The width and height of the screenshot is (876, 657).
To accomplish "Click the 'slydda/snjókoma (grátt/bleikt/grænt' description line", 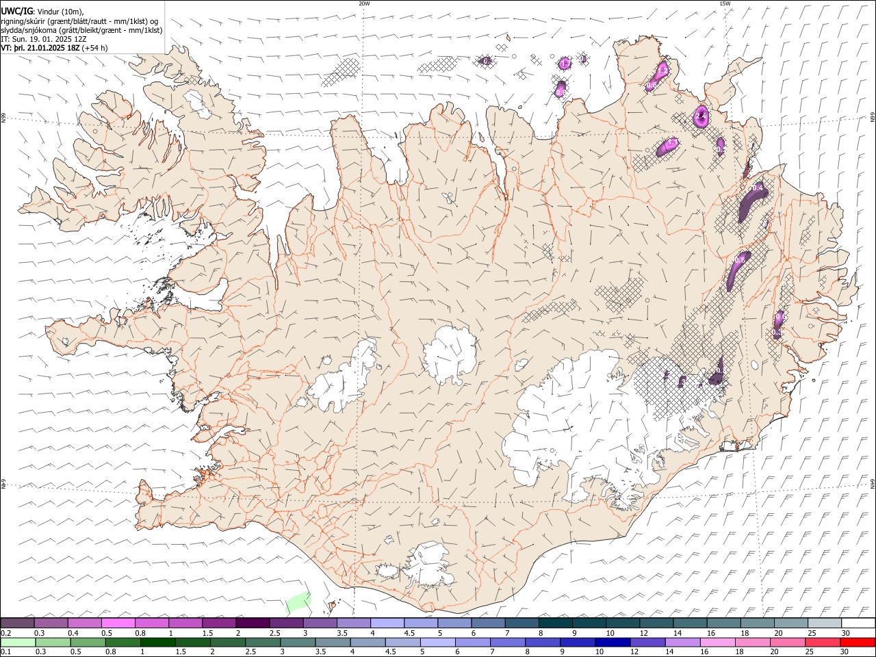I will (81, 30).
